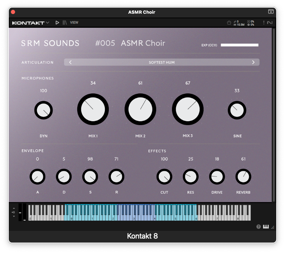Screen dimensions: 285x253
Task: Click the MIX 2 microphone knob
Action: (x=140, y=109)
